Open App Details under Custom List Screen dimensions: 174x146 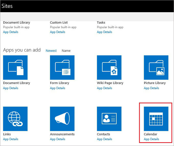pyautogui.click(x=58, y=32)
